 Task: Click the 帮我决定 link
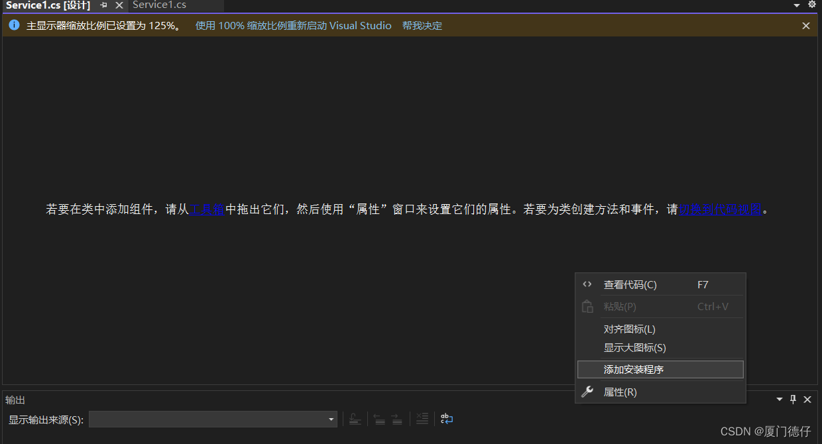(x=422, y=26)
